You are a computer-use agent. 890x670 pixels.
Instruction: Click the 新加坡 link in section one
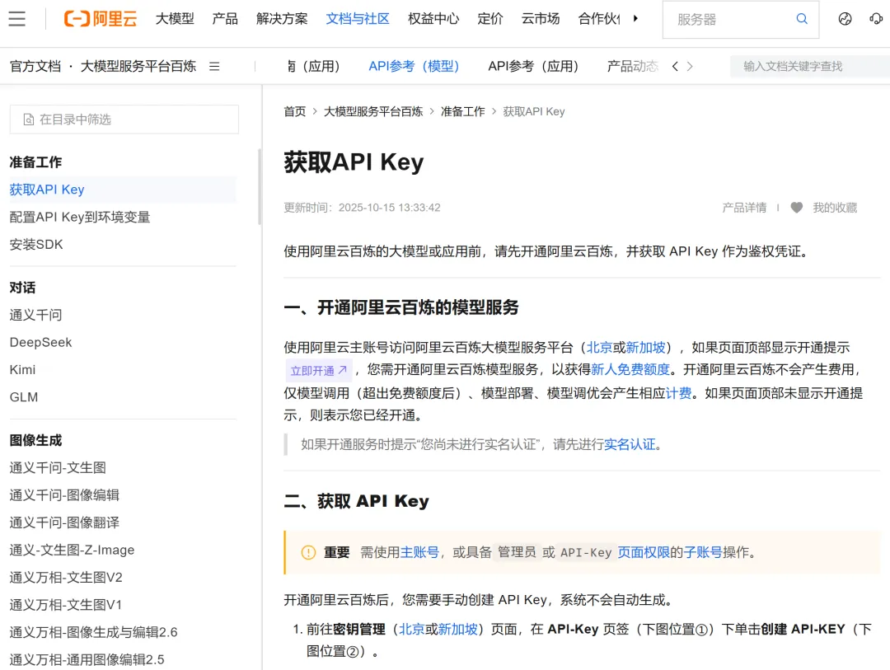click(x=645, y=348)
